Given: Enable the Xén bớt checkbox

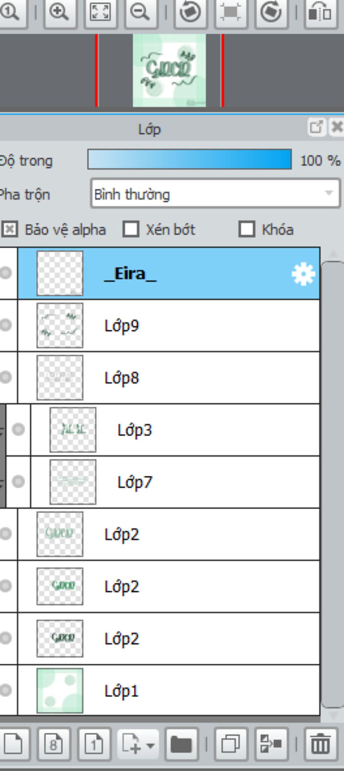Looking at the screenshot, I should 131,229.
